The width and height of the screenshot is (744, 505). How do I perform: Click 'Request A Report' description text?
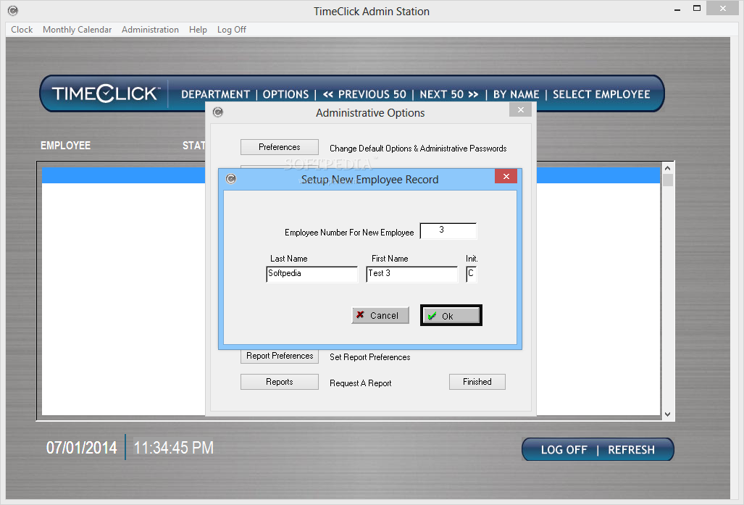tap(361, 383)
